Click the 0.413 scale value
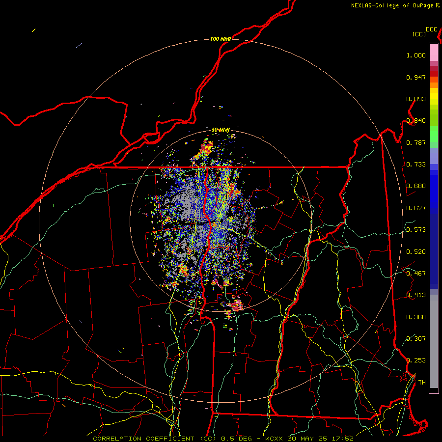Viewport: 442px width, 442px height. point(416,295)
